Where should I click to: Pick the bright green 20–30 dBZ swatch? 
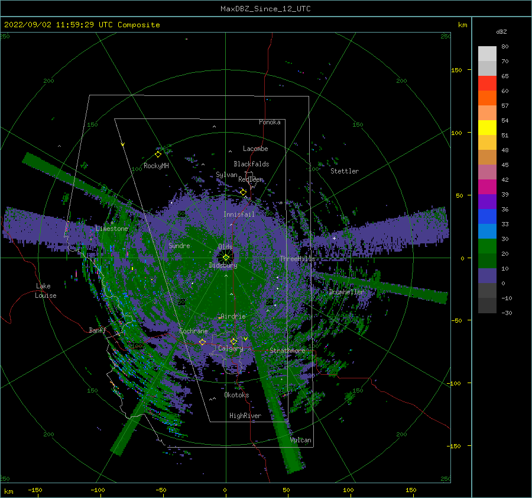coord(487,246)
